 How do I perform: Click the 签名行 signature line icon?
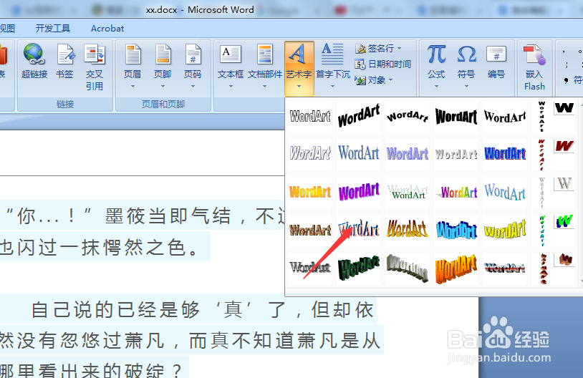click(361, 49)
